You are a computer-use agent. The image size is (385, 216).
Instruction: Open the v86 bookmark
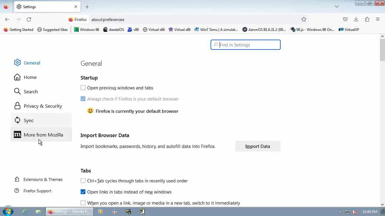(133, 30)
